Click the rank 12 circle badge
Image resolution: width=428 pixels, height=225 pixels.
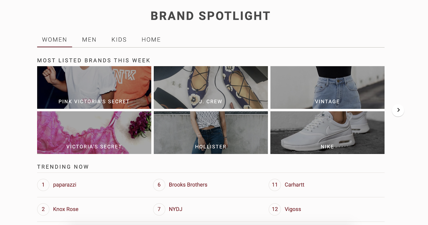coord(275,209)
